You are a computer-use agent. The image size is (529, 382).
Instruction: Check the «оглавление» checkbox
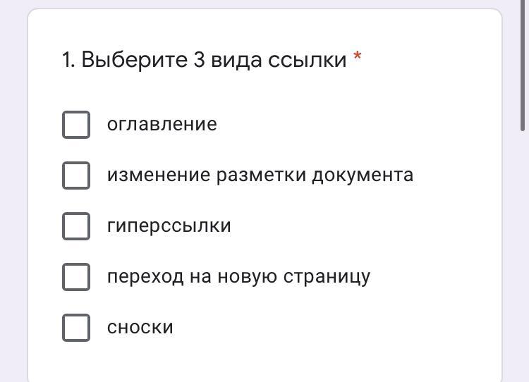76,125
